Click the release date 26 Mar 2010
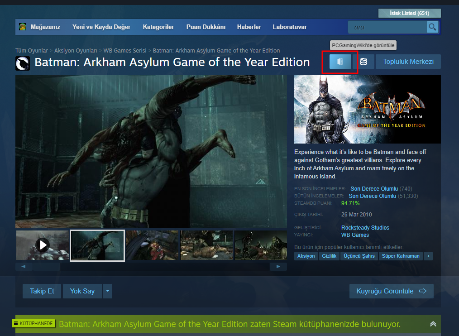 (356, 215)
